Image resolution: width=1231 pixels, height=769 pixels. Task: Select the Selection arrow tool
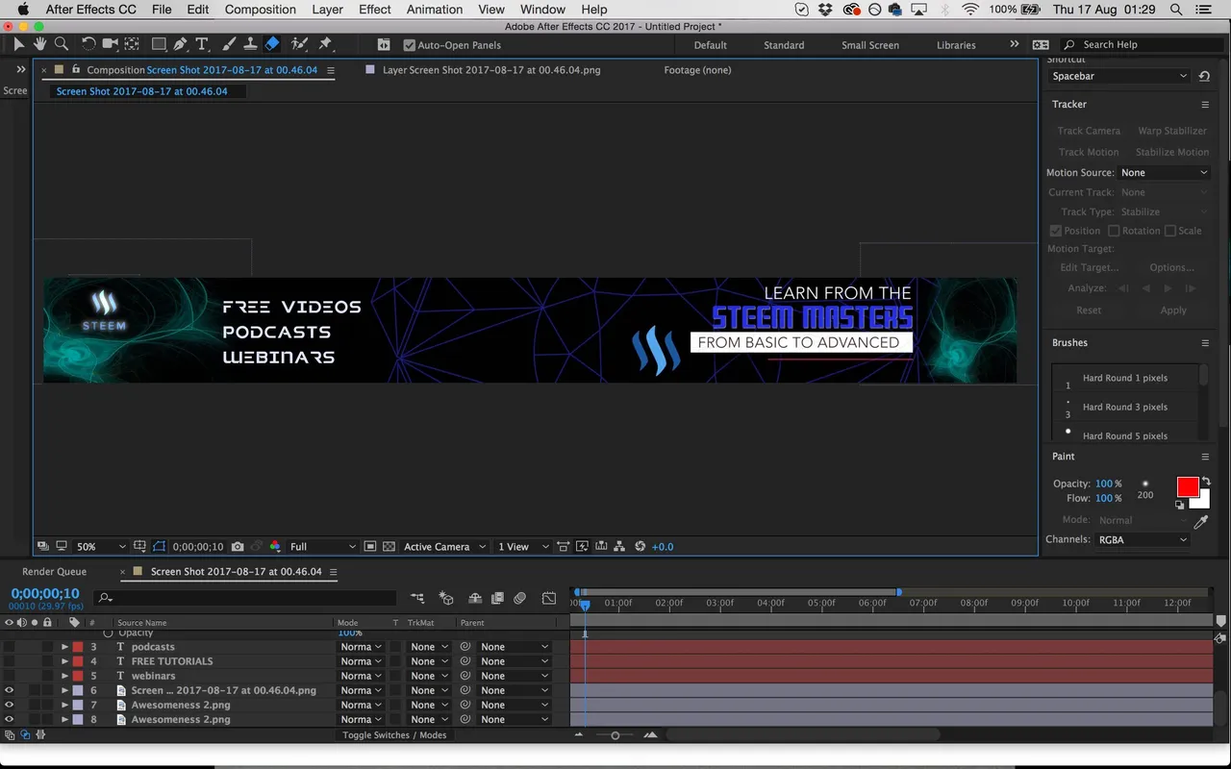tap(19, 44)
